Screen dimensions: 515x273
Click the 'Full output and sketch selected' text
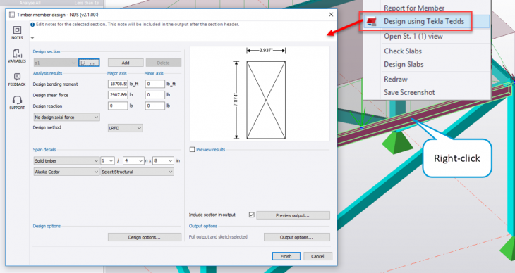(x=218, y=237)
